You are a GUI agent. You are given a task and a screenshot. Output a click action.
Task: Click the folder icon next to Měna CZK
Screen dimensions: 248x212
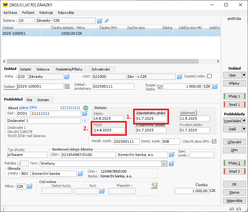click(30, 186)
